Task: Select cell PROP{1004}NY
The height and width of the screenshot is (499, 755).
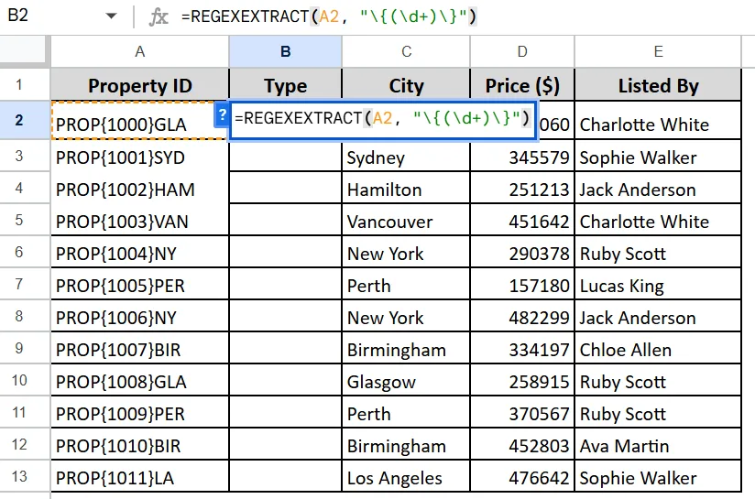Action: coord(139,252)
